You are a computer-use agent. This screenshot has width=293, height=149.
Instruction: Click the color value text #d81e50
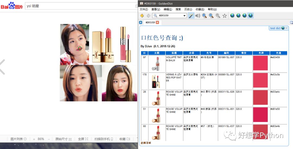click(275, 109)
